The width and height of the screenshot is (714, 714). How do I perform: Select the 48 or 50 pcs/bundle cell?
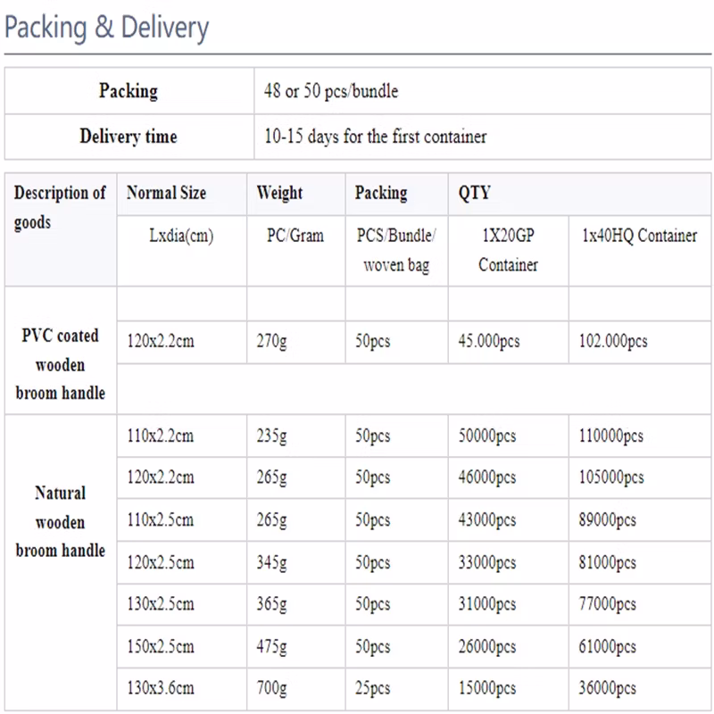[483, 91]
